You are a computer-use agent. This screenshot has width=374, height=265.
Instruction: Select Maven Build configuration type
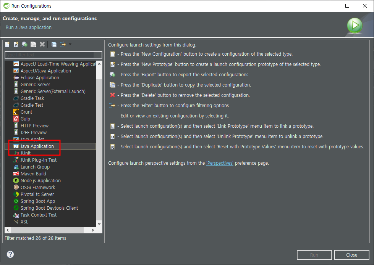pos(33,174)
